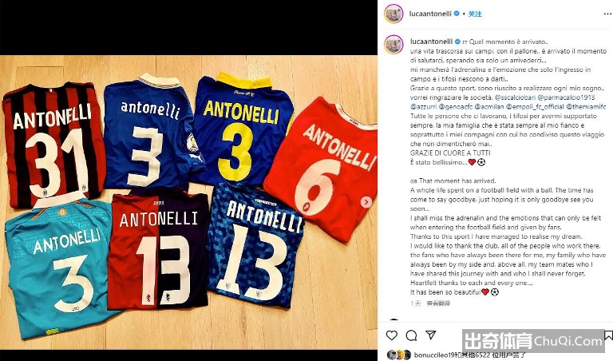Open more options three-dot menu

click(607, 14)
